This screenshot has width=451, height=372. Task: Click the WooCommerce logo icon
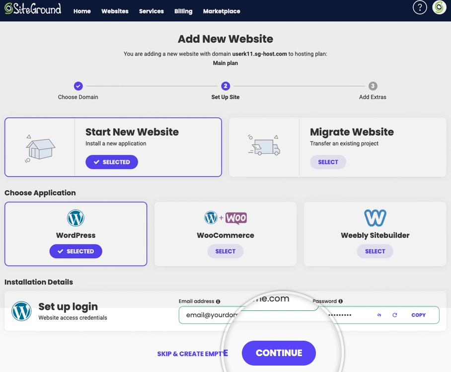click(x=225, y=218)
